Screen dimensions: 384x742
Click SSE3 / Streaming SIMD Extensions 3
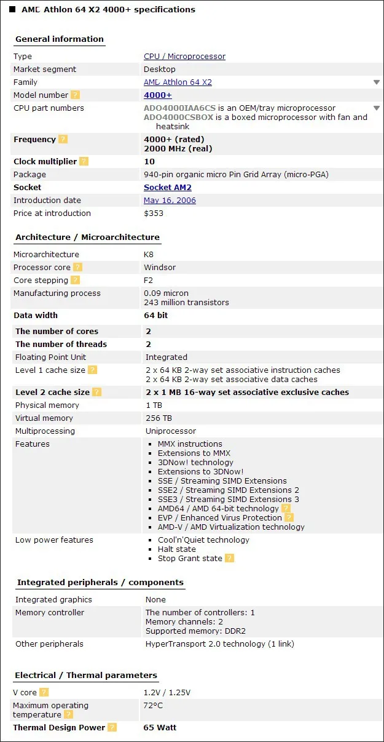coord(229,499)
